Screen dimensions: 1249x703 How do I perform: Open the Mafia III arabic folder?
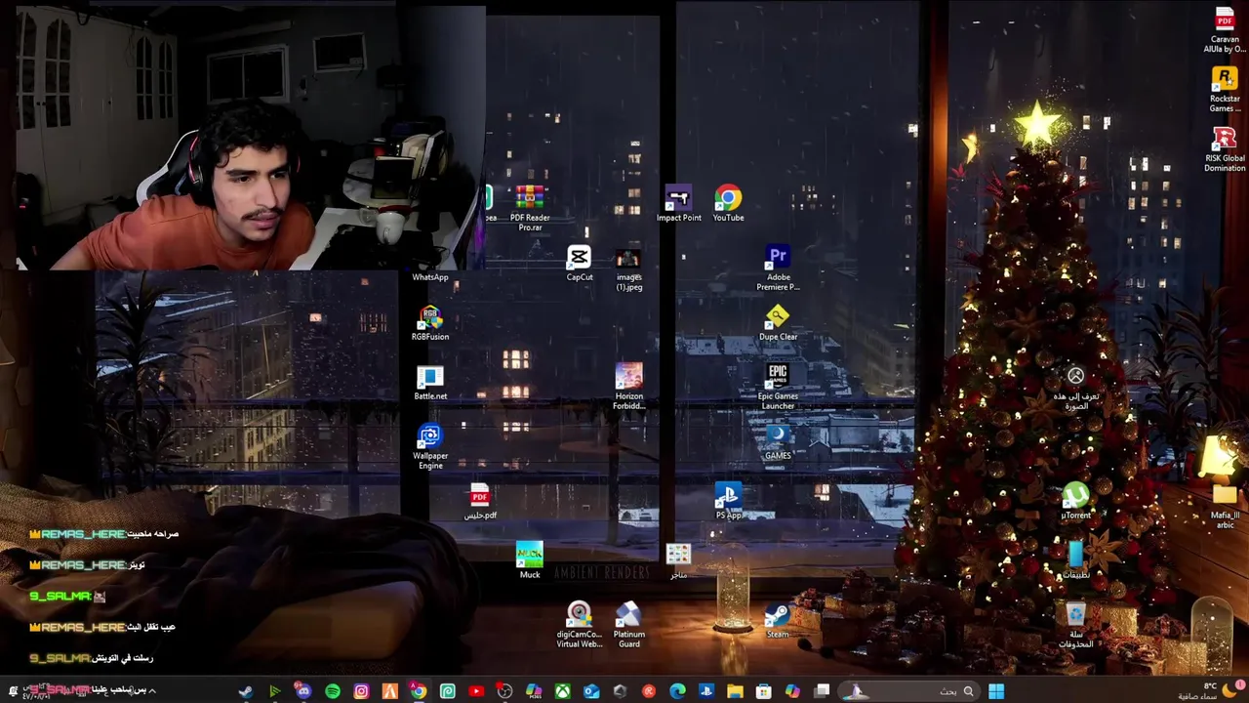pyautogui.click(x=1225, y=507)
